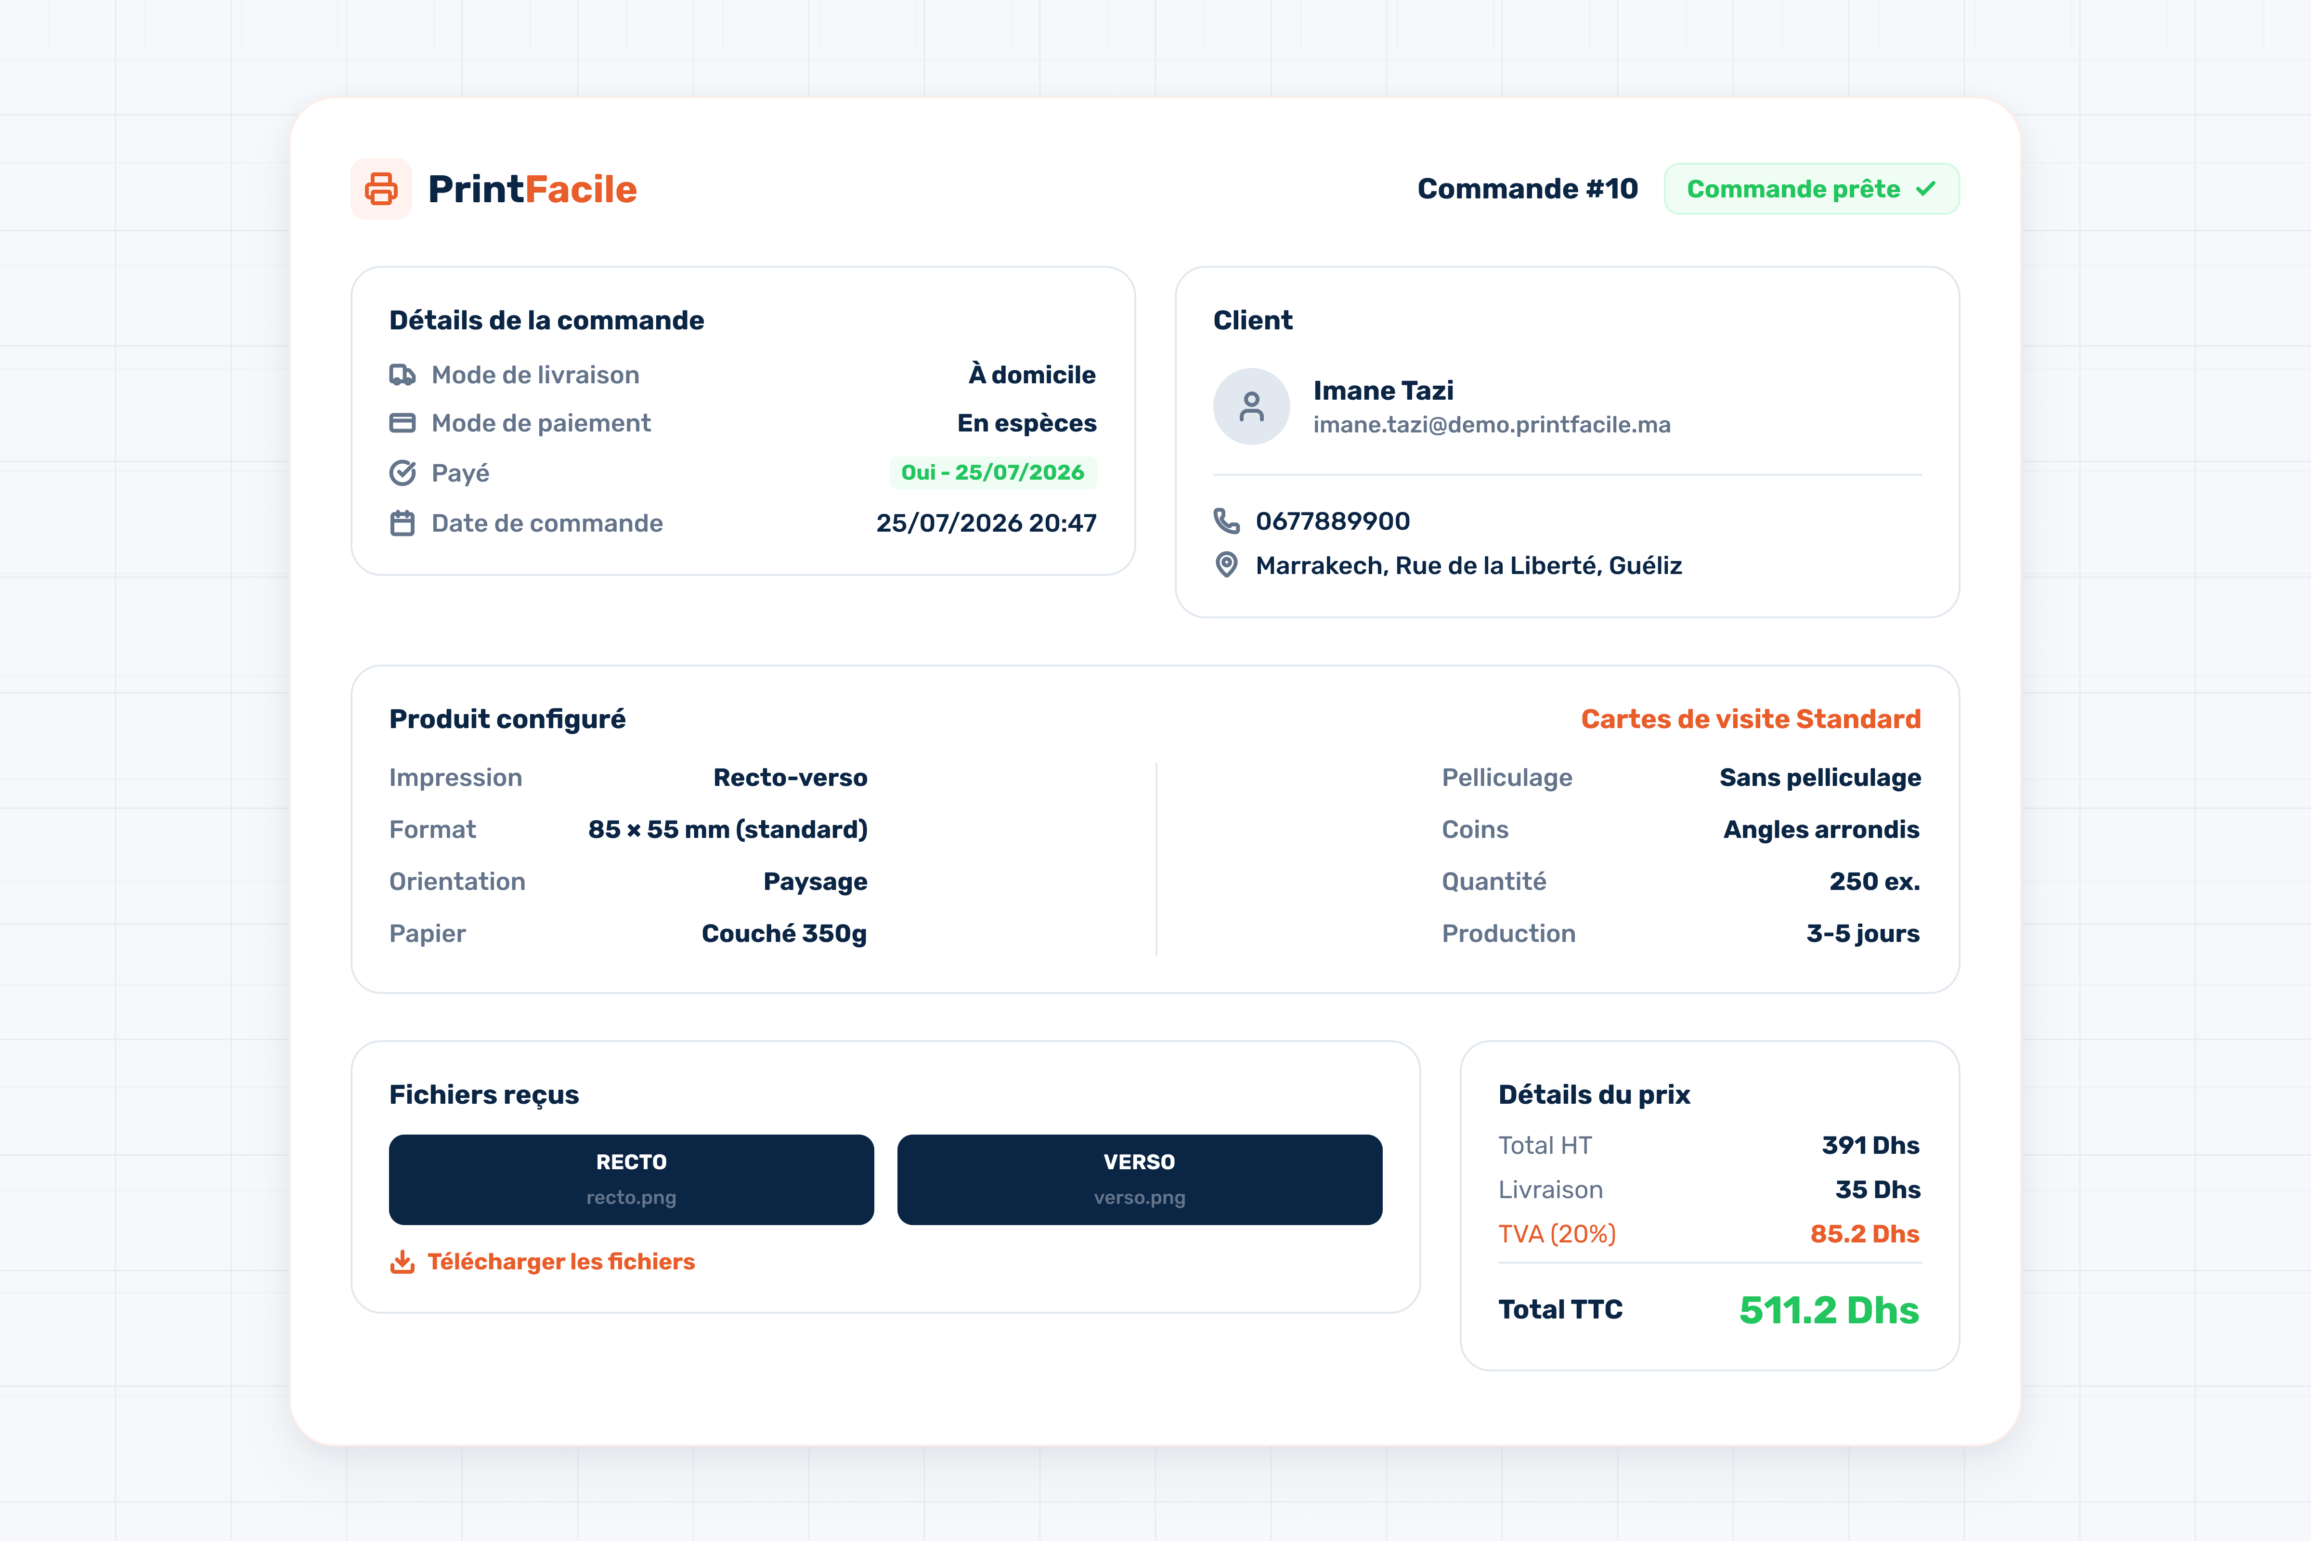
Task: Click the PrintFacile printer logo icon
Action: pos(381,189)
